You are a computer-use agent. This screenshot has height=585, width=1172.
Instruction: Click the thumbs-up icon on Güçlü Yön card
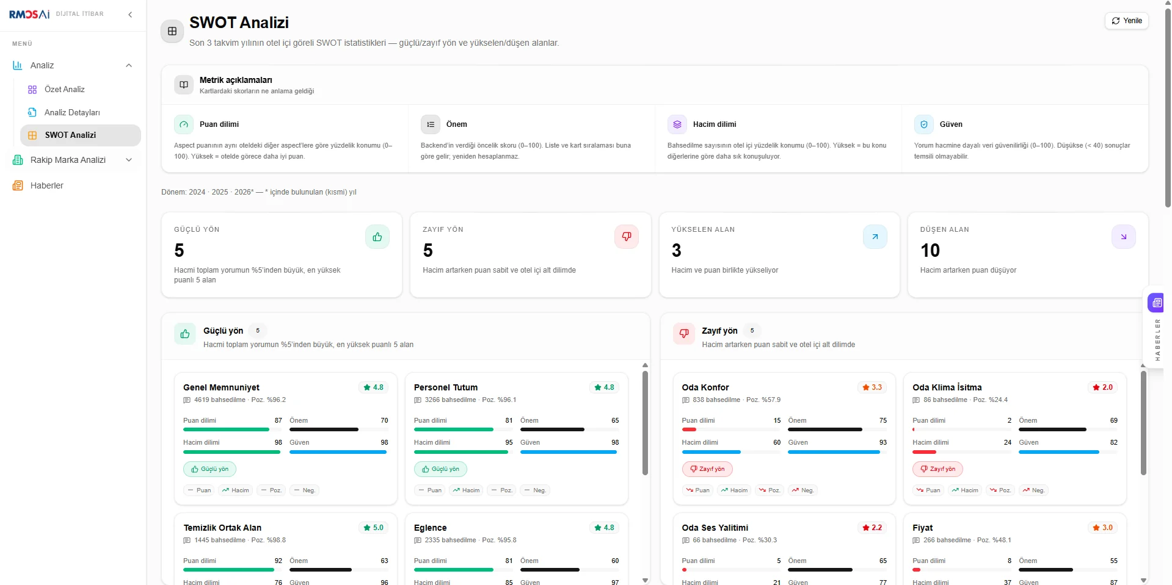(377, 237)
